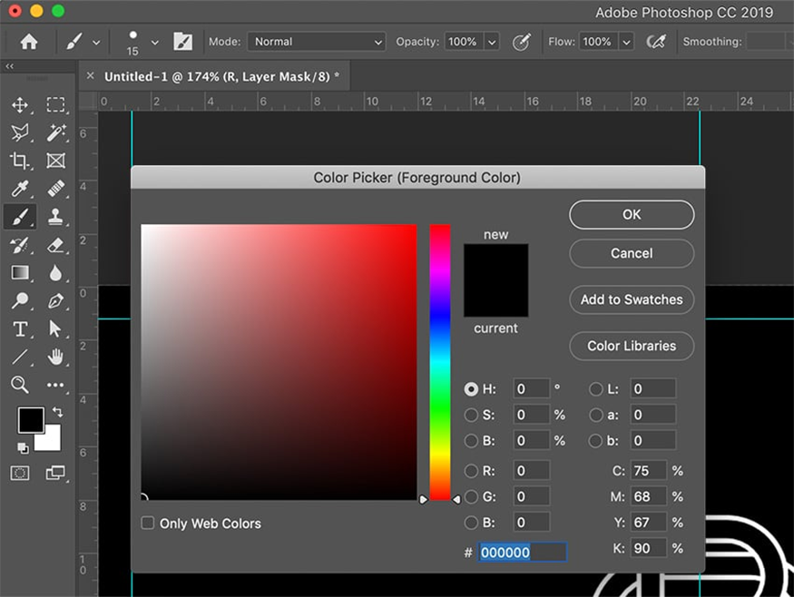
Task: Enable the Only Web Colors checkbox
Action: (x=148, y=524)
